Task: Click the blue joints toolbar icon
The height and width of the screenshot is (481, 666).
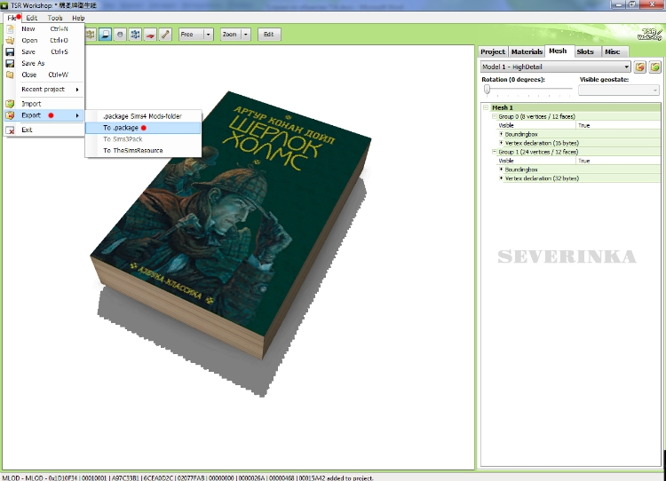Action: (135, 35)
